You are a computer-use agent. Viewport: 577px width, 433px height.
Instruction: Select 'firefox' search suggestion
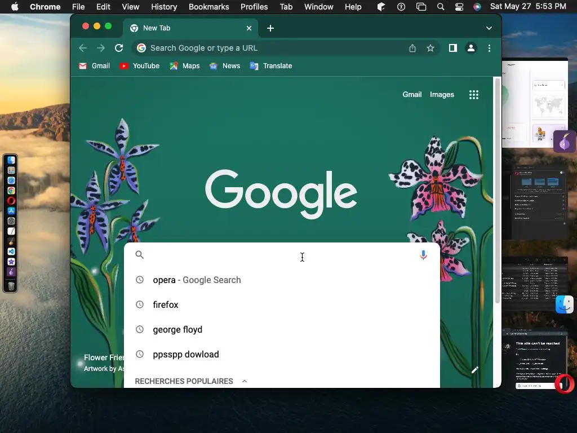pos(282,304)
